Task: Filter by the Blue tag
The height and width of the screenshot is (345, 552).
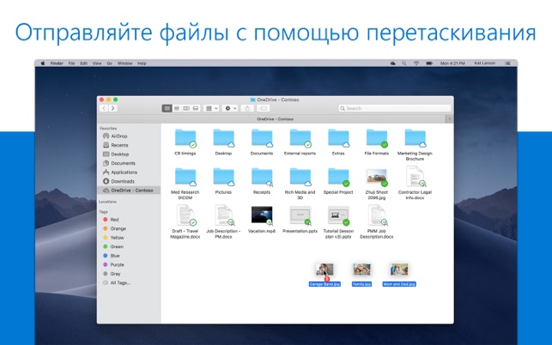Action: point(112,256)
